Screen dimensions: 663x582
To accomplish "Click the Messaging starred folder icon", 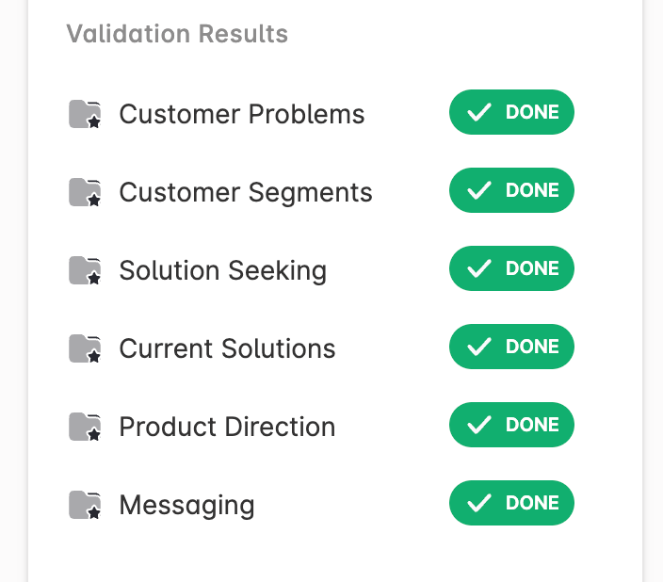I will (x=85, y=505).
